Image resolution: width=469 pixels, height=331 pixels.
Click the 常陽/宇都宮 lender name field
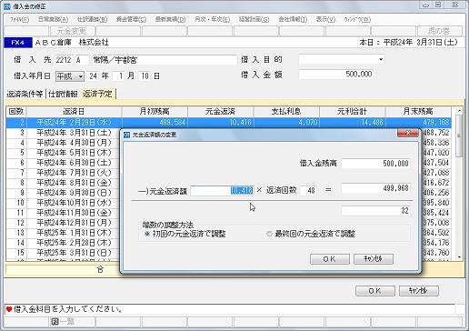coord(165,60)
